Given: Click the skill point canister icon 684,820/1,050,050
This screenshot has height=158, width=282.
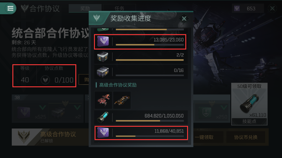Looking at the screenshot, I should 103,118.
